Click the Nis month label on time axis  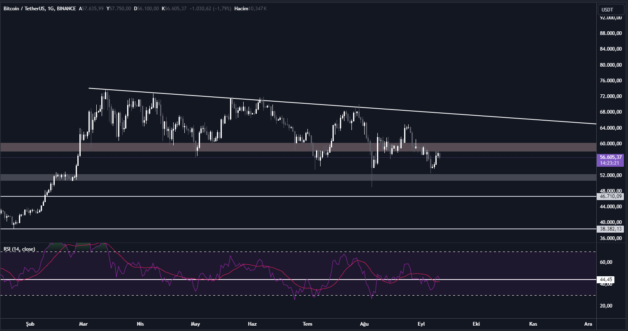[x=140, y=324]
